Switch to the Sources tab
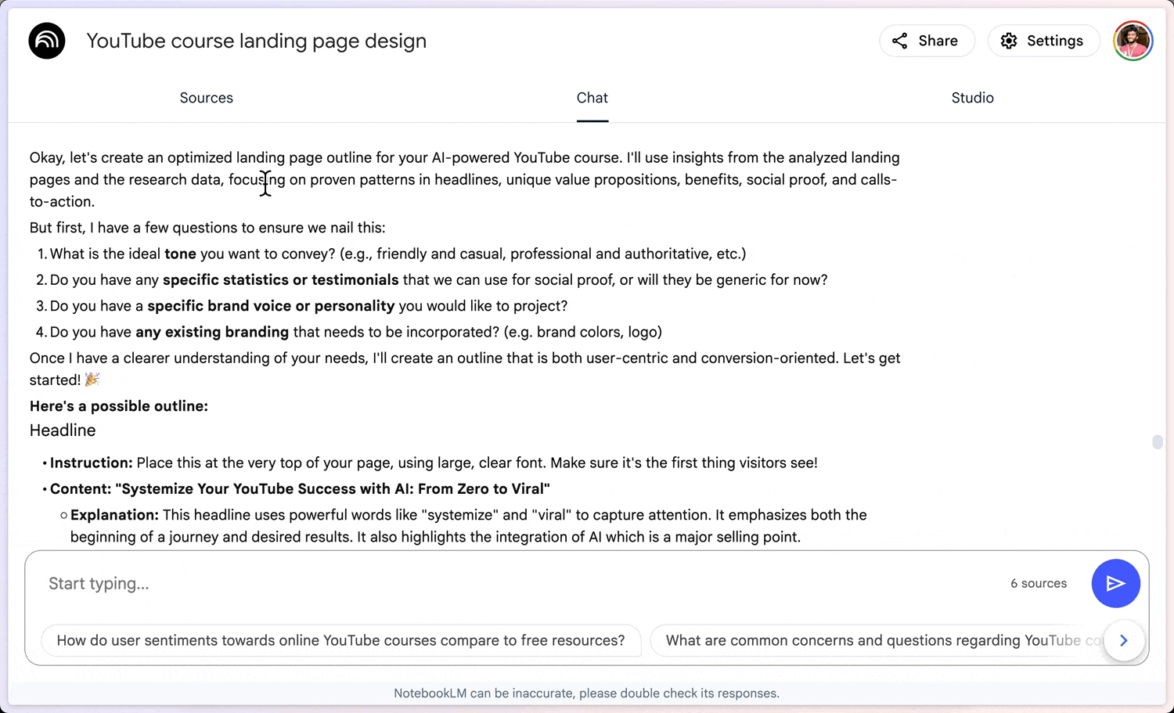Viewport: 1174px width, 713px height. click(x=206, y=98)
